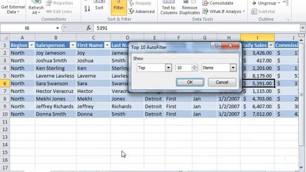Launch Text to Columns wizard
Screen dimensions: 306x172
(169, 8)
